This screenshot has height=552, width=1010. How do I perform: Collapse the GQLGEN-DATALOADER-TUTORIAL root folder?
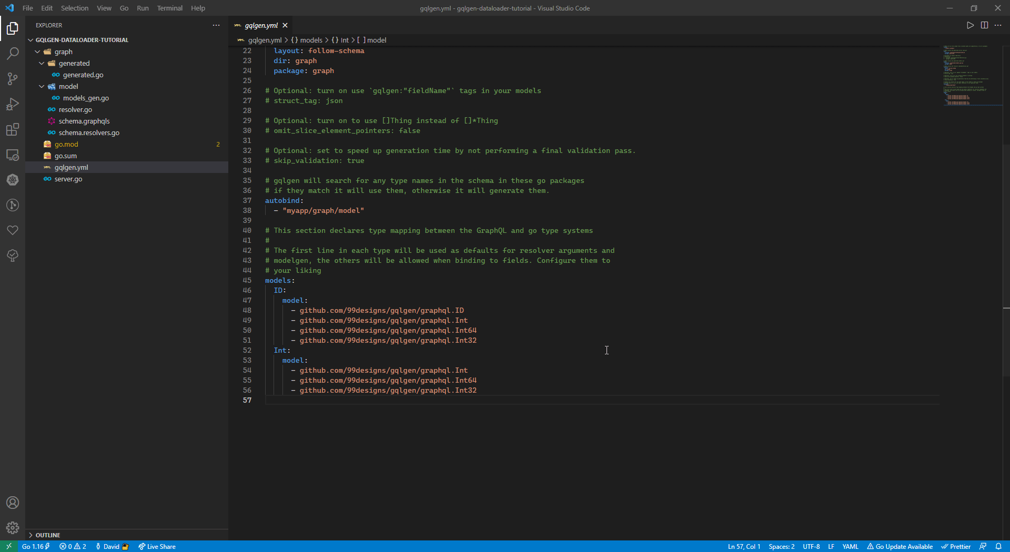[x=82, y=40]
